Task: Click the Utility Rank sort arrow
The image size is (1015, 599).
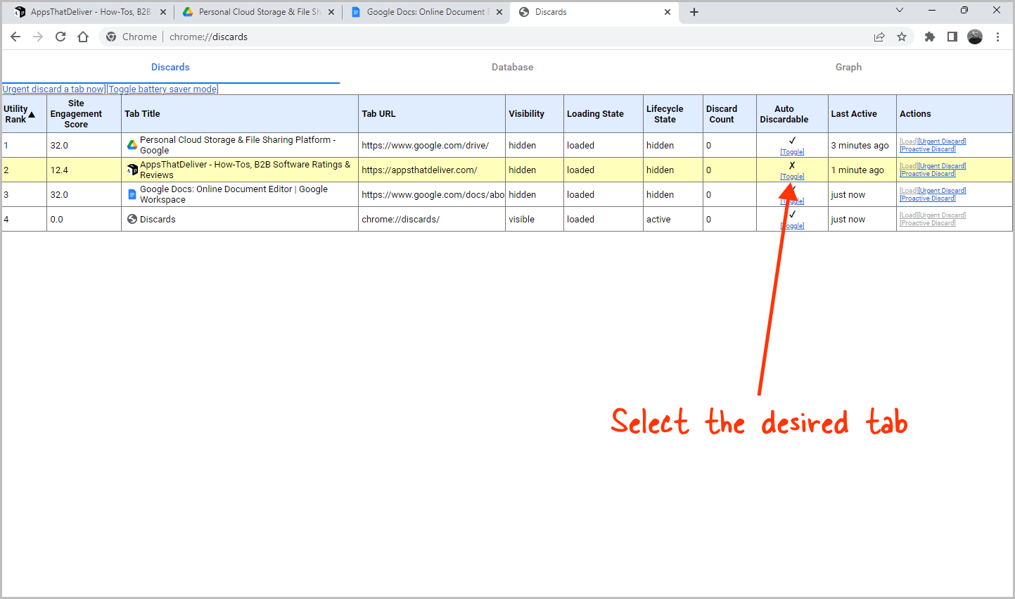Action: pyautogui.click(x=31, y=113)
